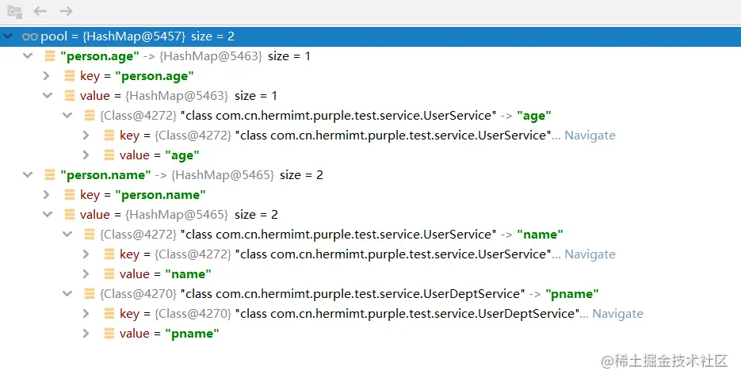Click the forward arrow navigation icon

tap(66, 11)
